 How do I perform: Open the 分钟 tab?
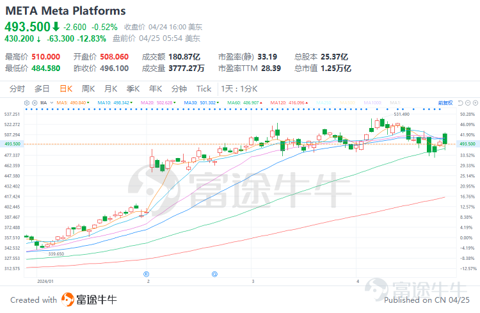(x=179, y=89)
